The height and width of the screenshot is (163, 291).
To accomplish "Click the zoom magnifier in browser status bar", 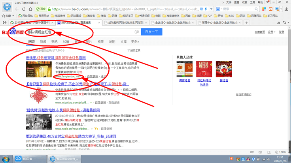I will 277,152.
